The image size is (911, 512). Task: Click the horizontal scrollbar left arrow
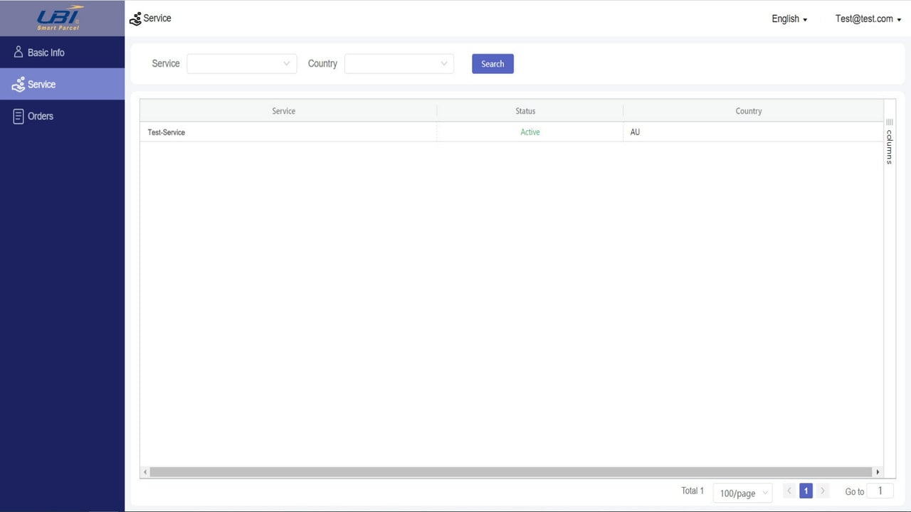145,471
